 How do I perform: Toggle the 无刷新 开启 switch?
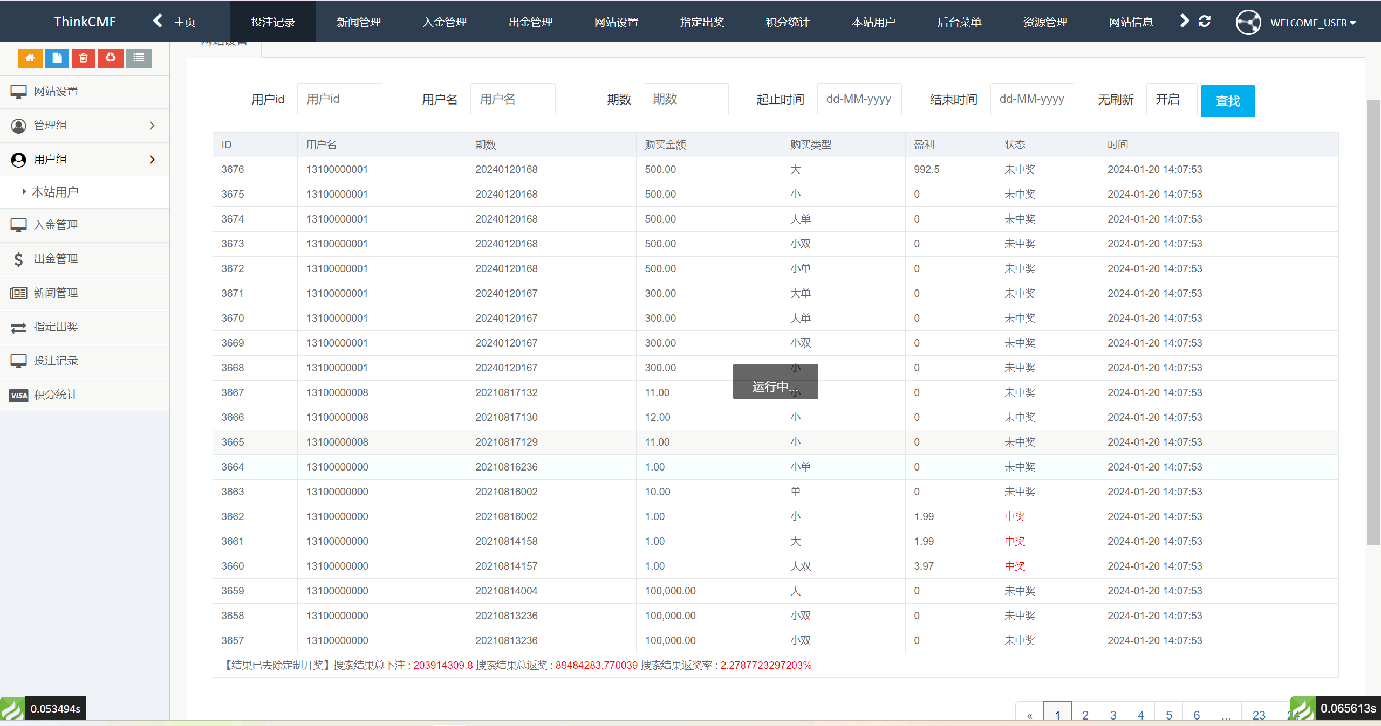click(x=1171, y=100)
